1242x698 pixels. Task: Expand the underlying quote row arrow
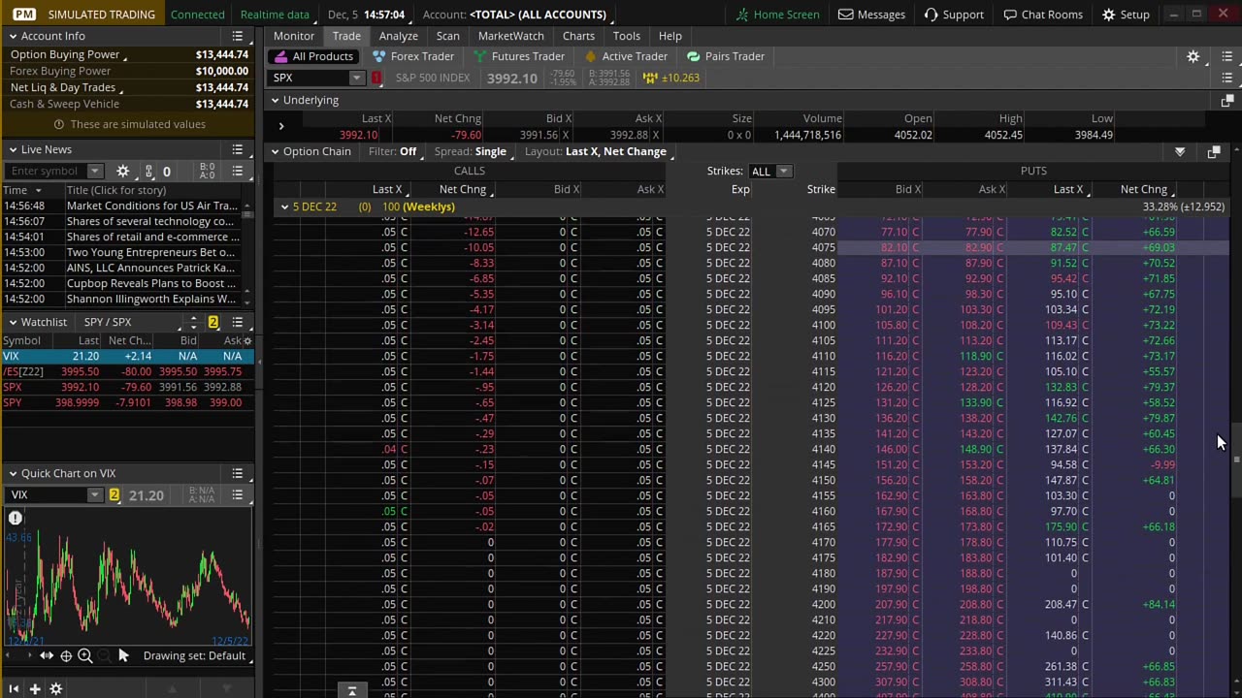[x=281, y=126]
